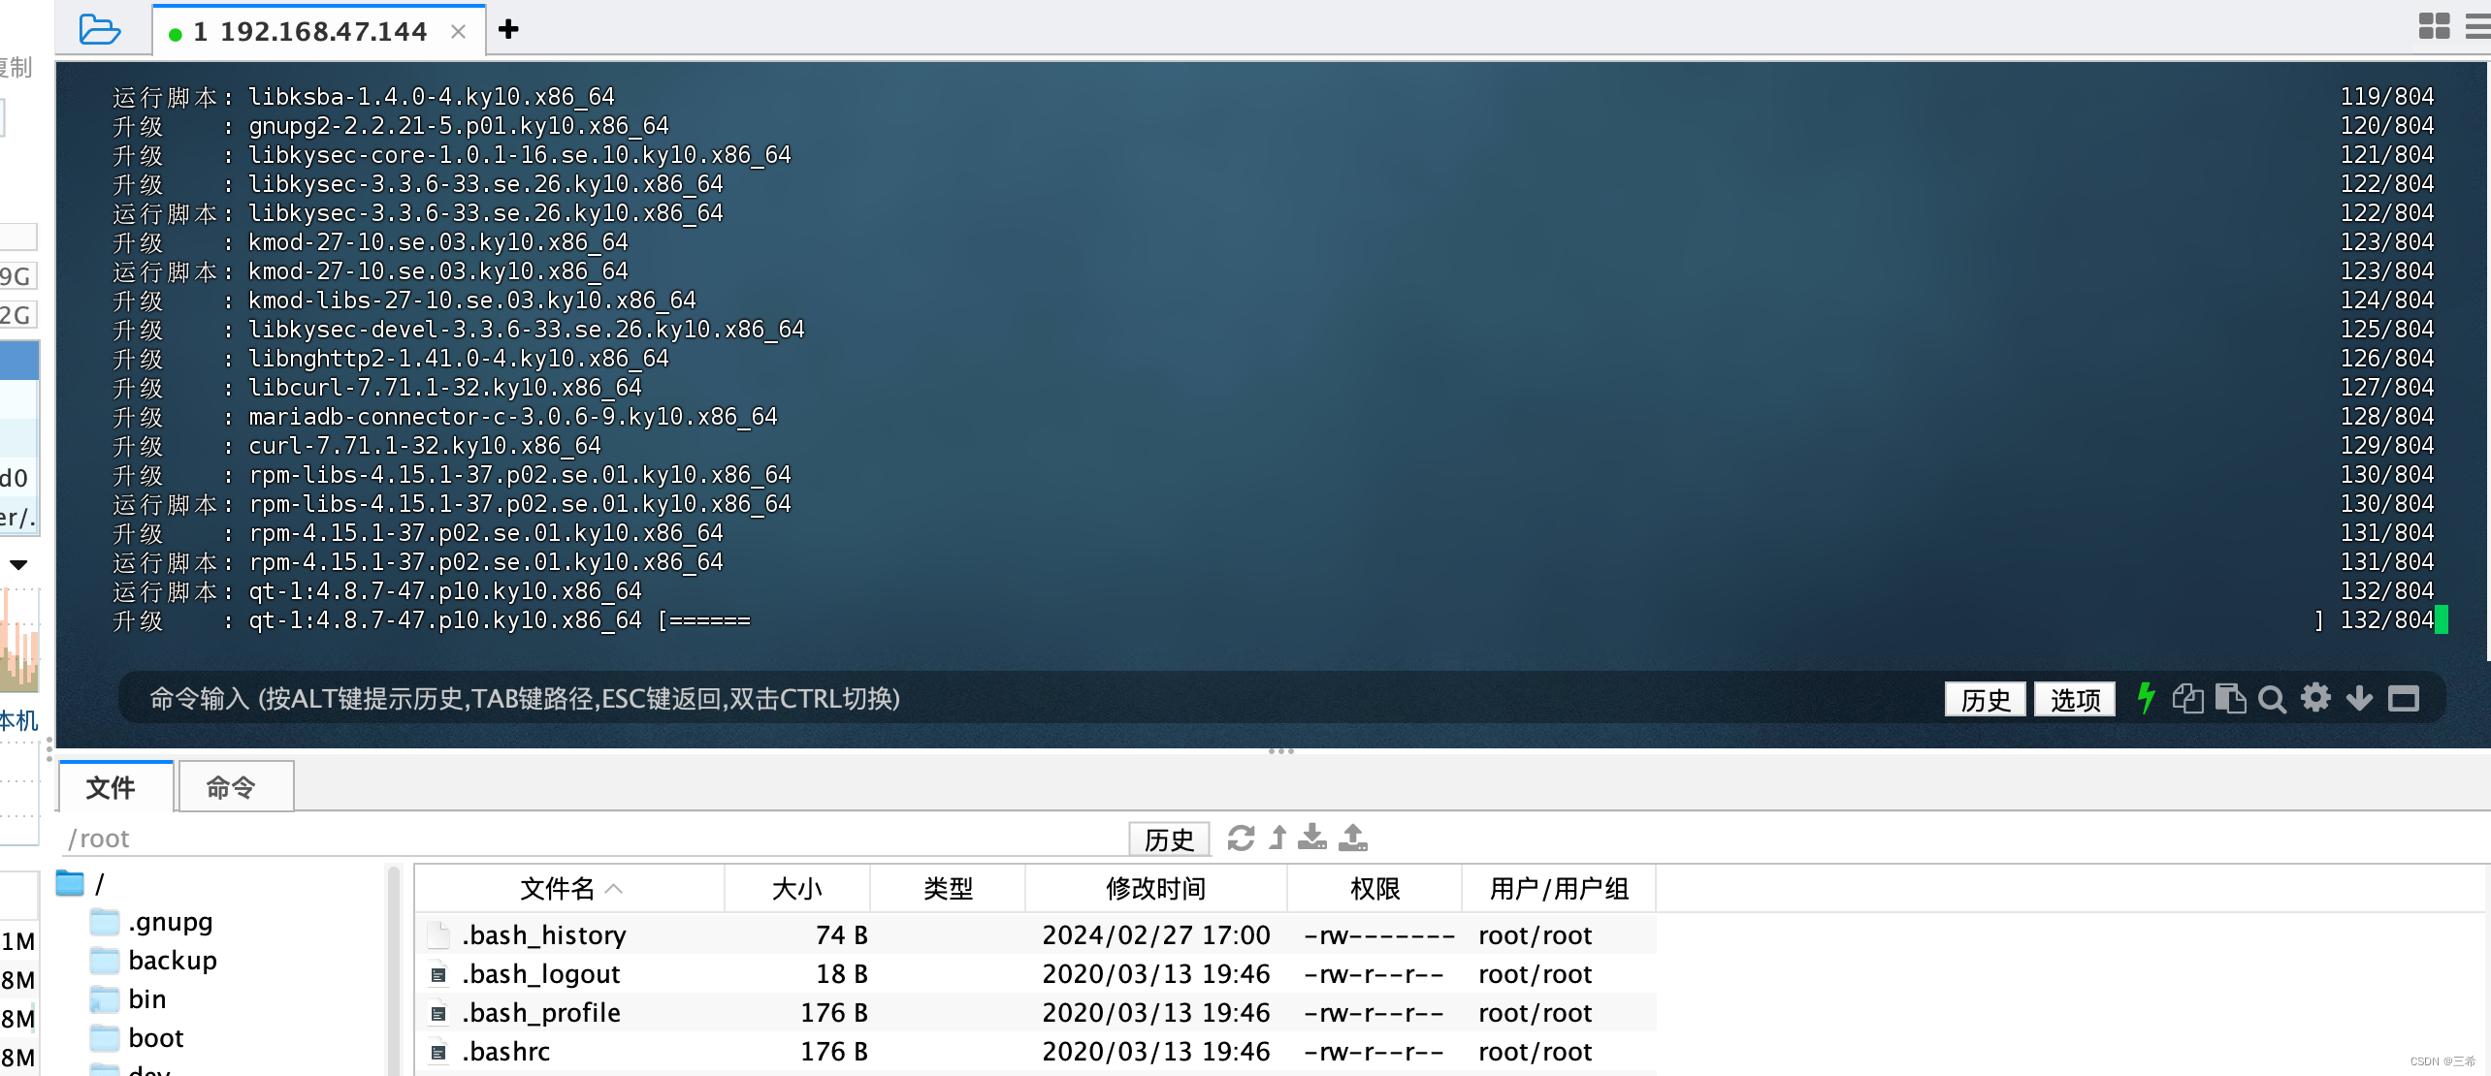The height and width of the screenshot is (1076, 2491).
Task: Click the paste icon in the terminal toolbar
Action: point(2232,699)
